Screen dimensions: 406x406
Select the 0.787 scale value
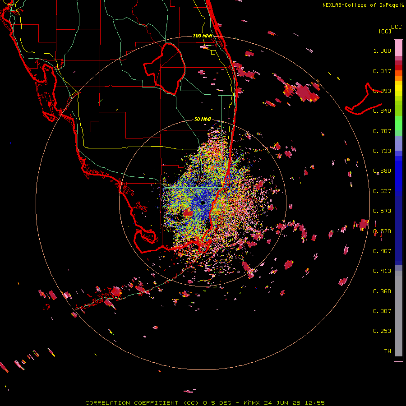[382, 131]
